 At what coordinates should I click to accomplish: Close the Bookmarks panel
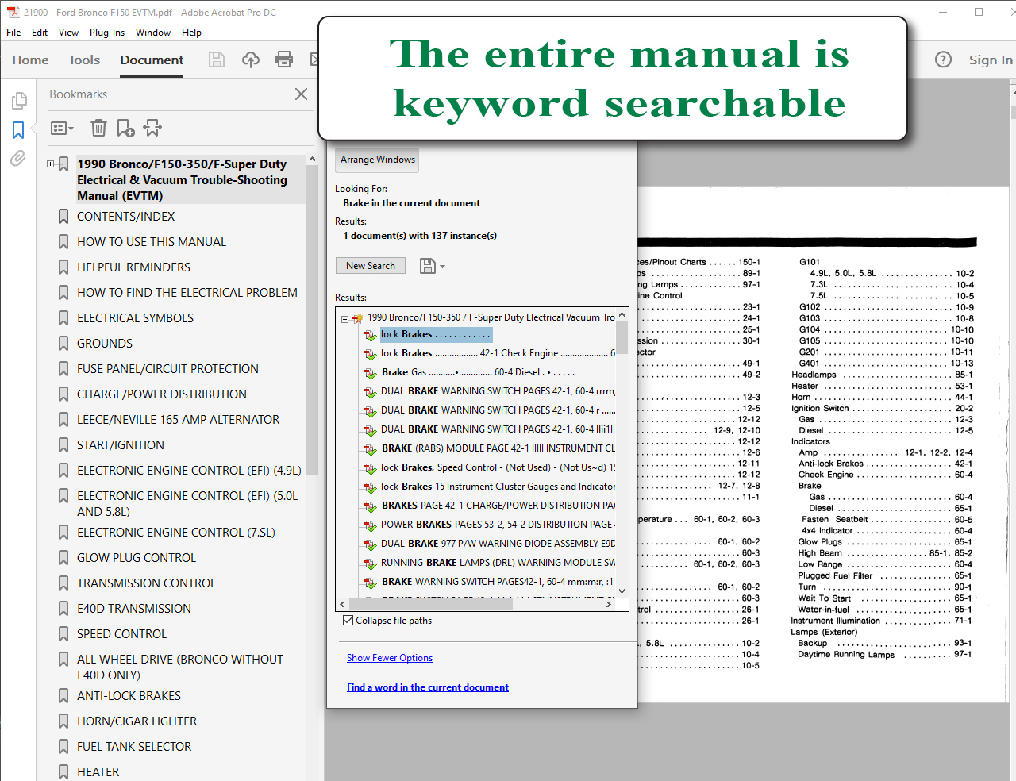pyautogui.click(x=301, y=94)
